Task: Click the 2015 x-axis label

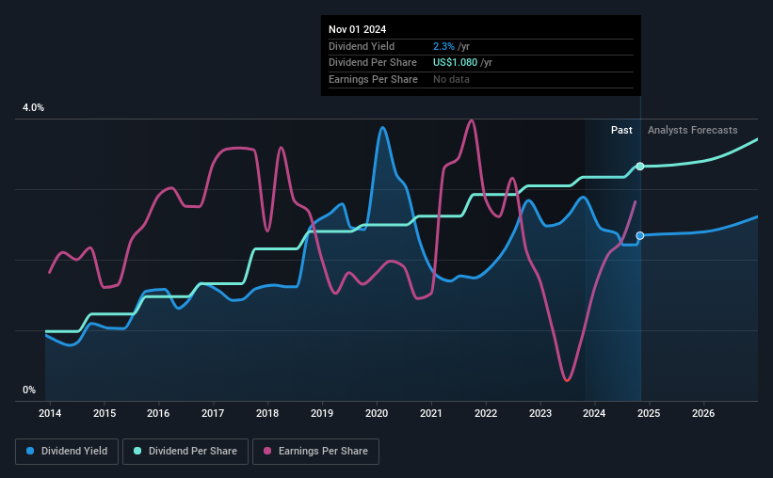Action: pos(105,413)
